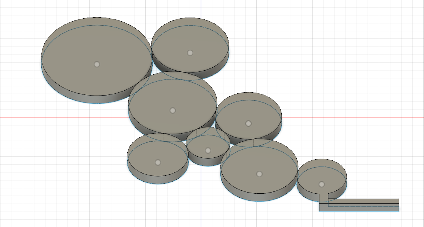This screenshot has height=227, width=424.
Task: Click center point of the smallest disc
Action: [208, 150]
